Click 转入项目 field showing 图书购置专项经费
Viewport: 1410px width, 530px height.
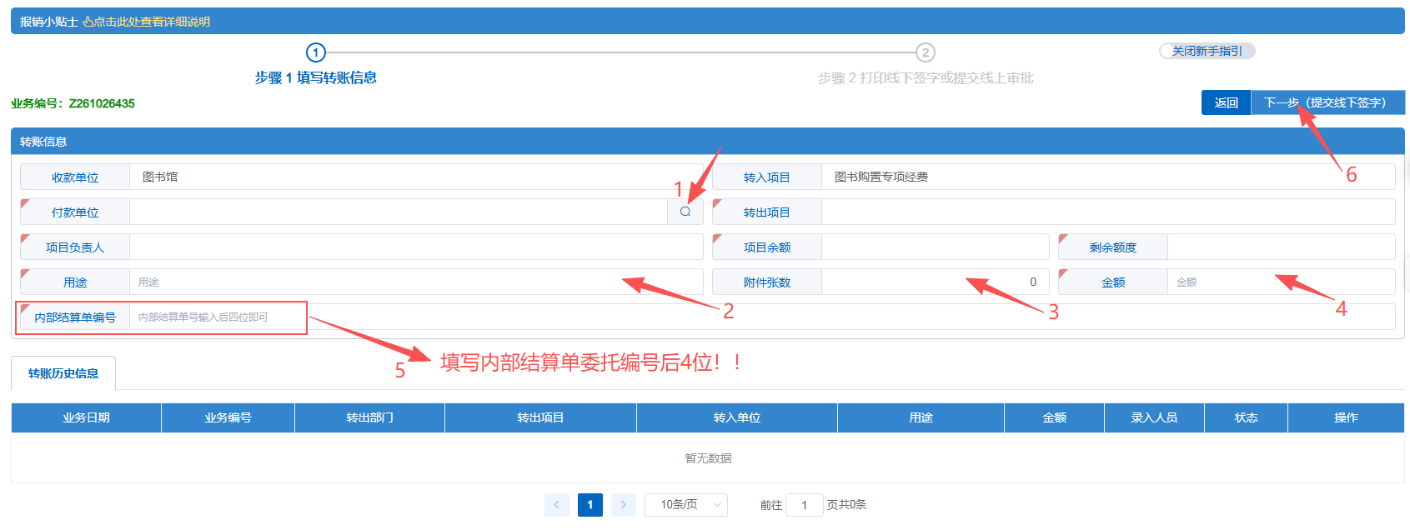click(x=1108, y=177)
